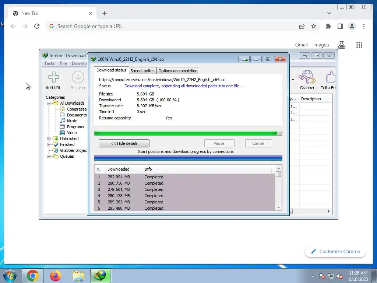Select the Documents category
The height and width of the screenshot is (283, 377).
click(73, 115)
